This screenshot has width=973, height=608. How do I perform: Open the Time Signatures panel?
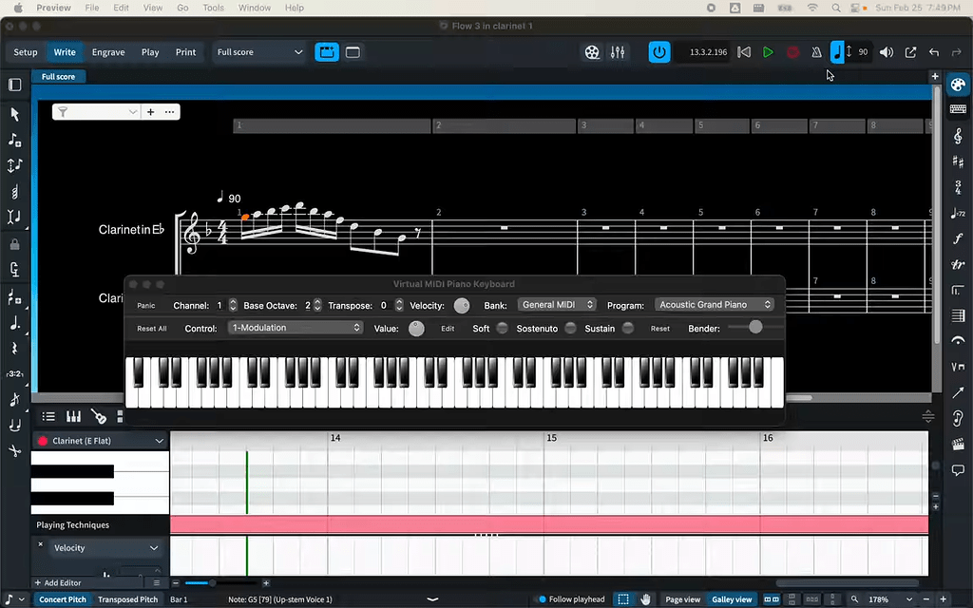[958, 187]
